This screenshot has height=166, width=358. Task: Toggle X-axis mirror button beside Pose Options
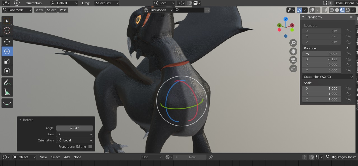[330, 3]
